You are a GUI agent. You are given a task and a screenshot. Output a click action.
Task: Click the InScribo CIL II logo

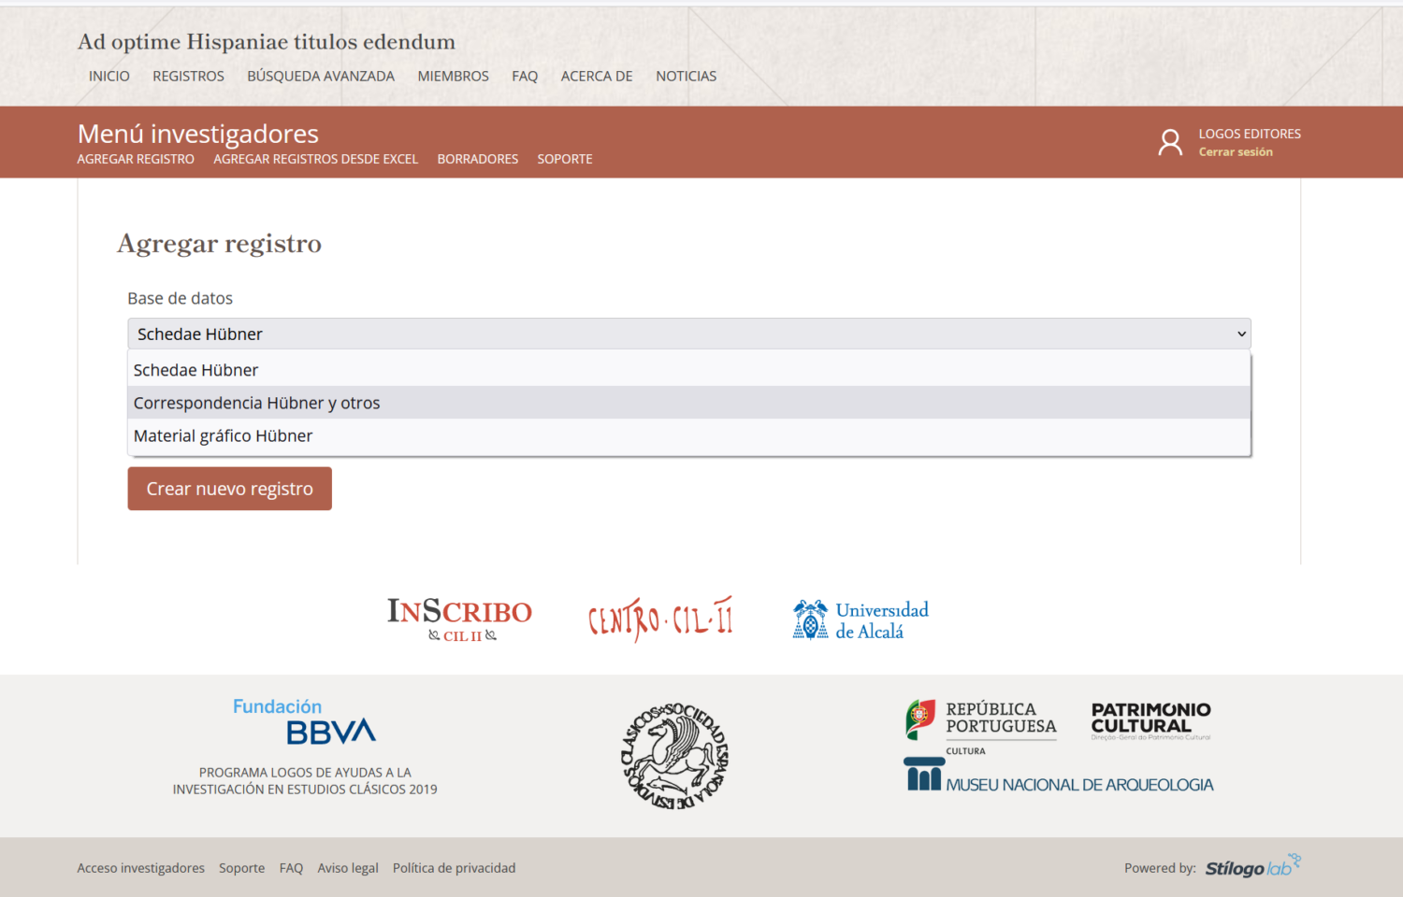click(459, 619)
